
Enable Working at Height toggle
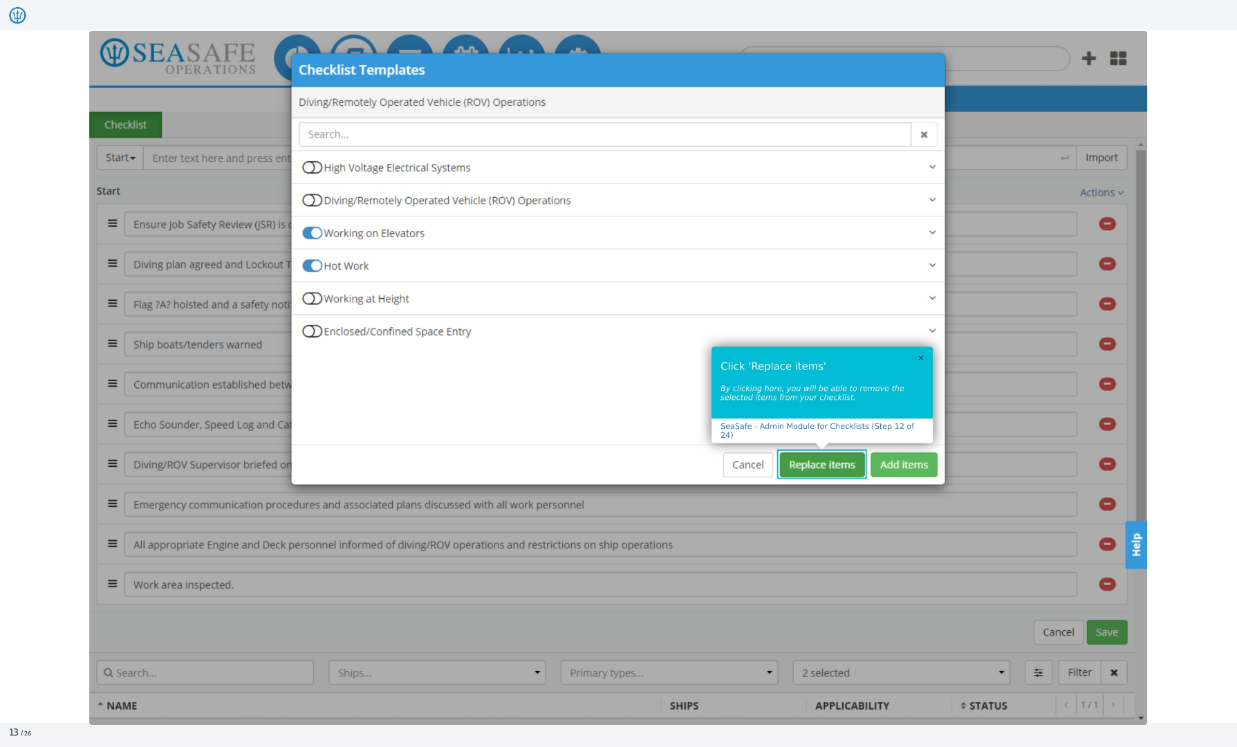(x=313, y=298)
